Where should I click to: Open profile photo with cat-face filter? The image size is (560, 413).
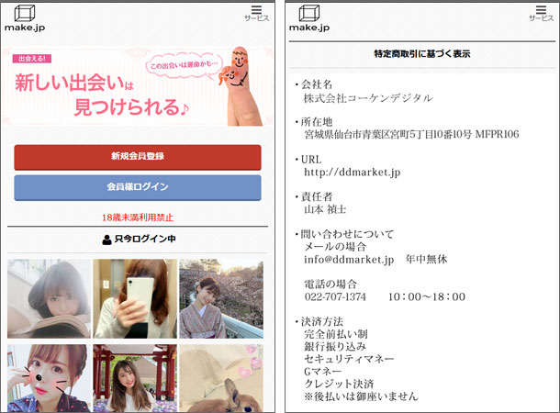click(x=49, y=376)
